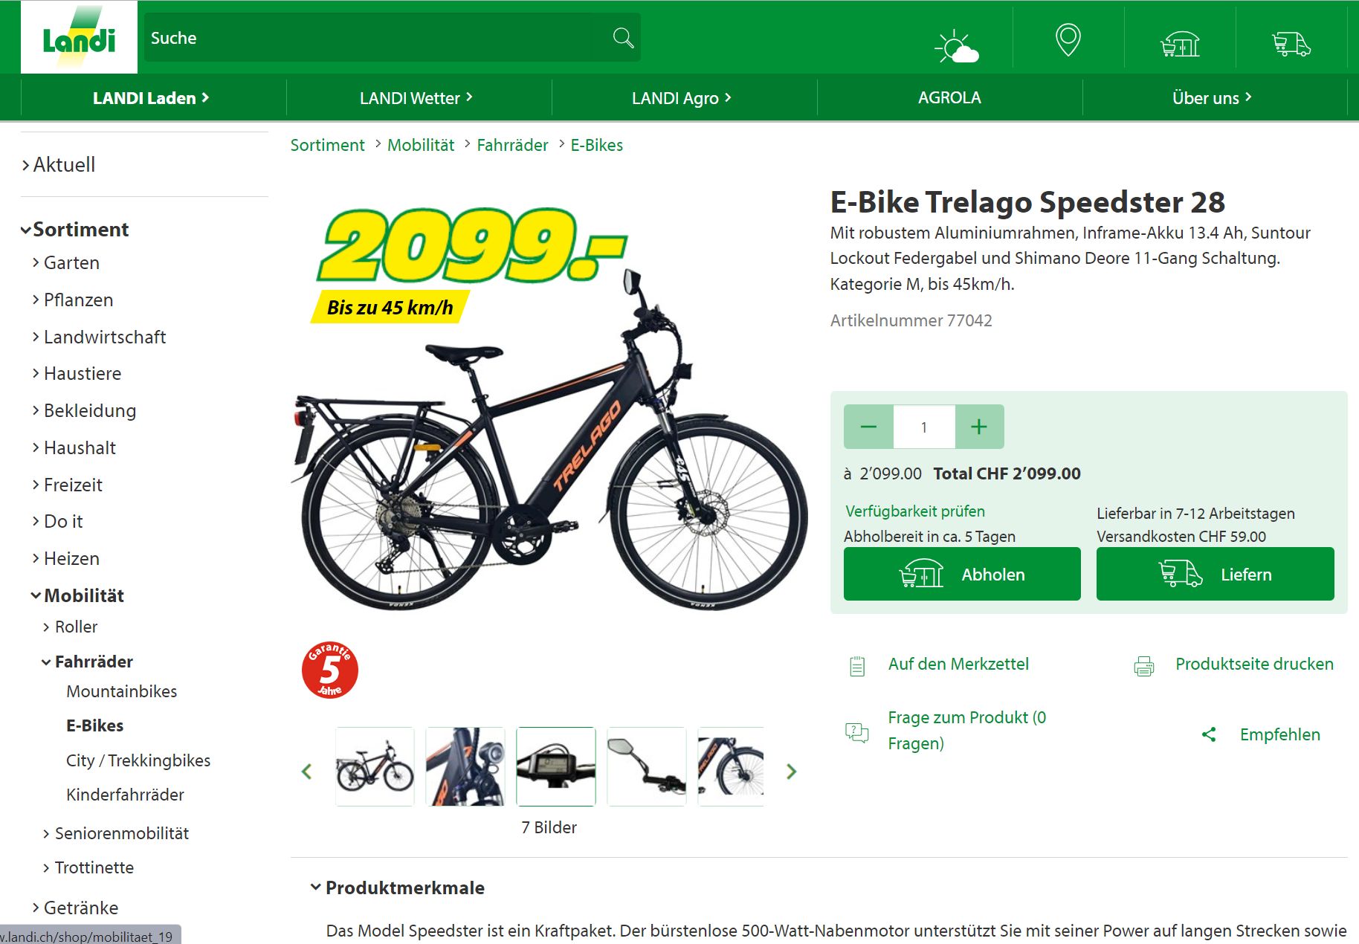Decrease quantity with the minus button
Image resolution: width=1359 pixels, height=944 pixels.
868,427
